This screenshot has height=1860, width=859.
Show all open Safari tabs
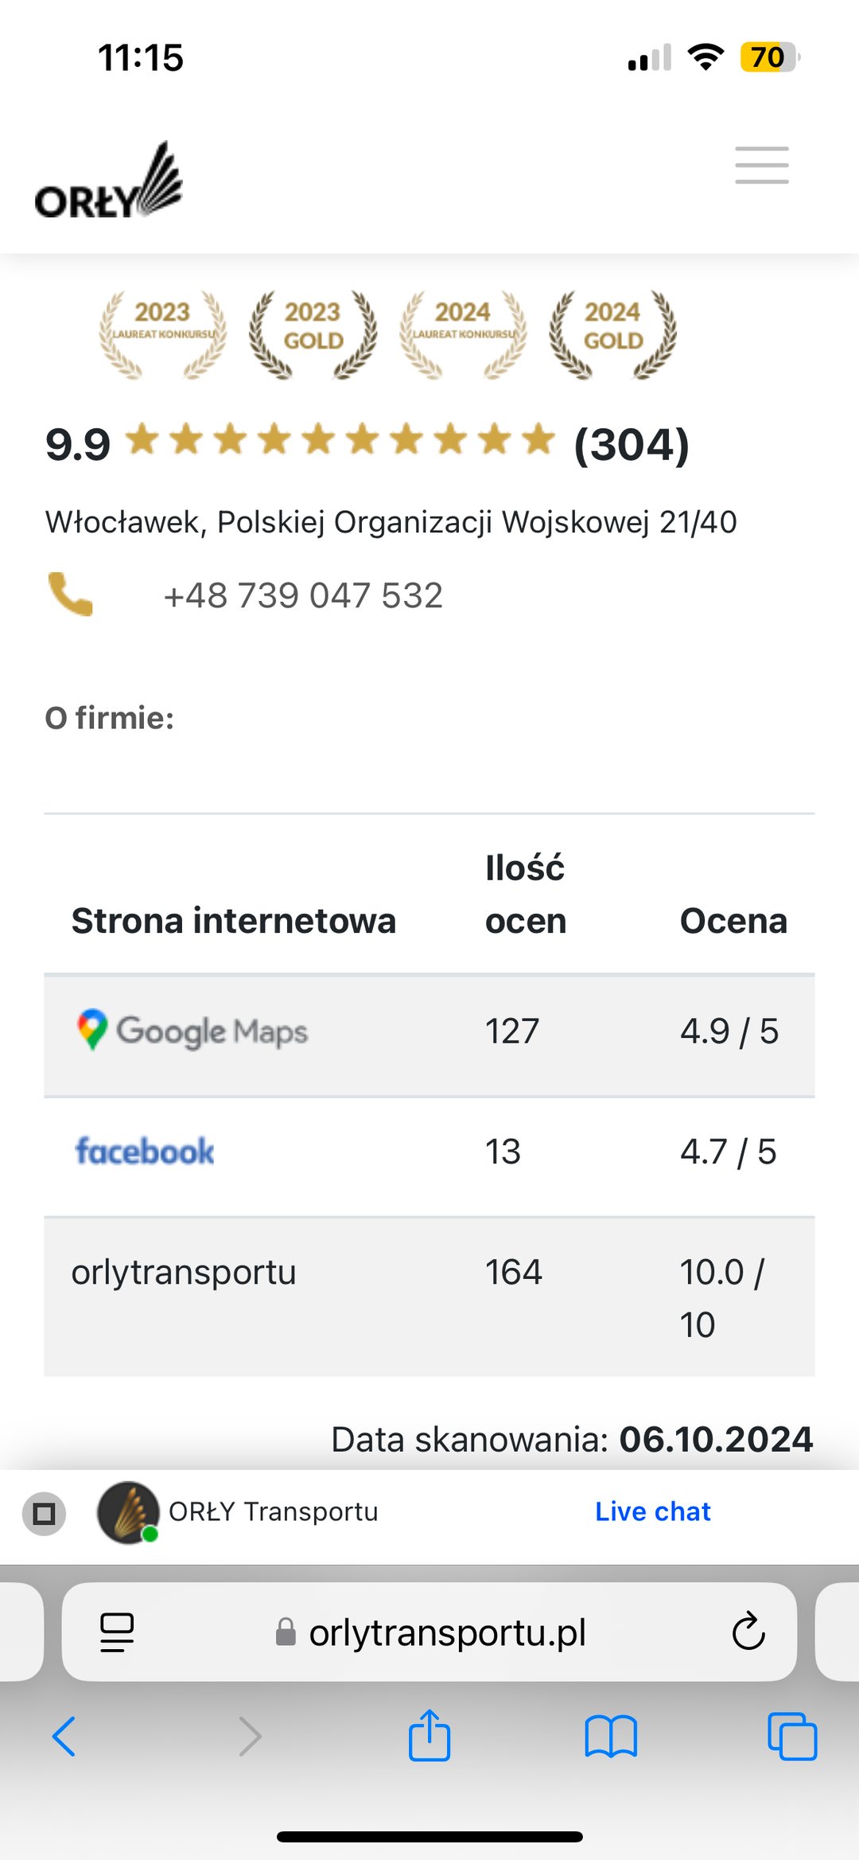click(791, 1736)
